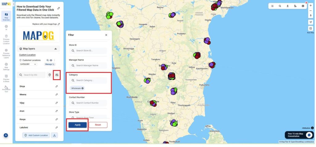Open Customer Locations layer more options menu
The image size is (316, 147).
tap(54, 60)
